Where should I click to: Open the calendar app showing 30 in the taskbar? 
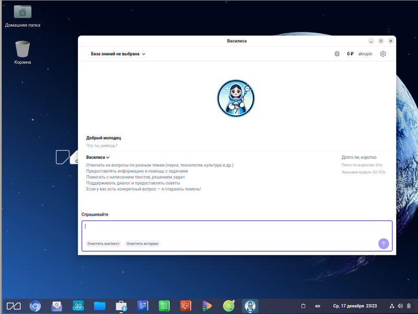click(77, 306)
